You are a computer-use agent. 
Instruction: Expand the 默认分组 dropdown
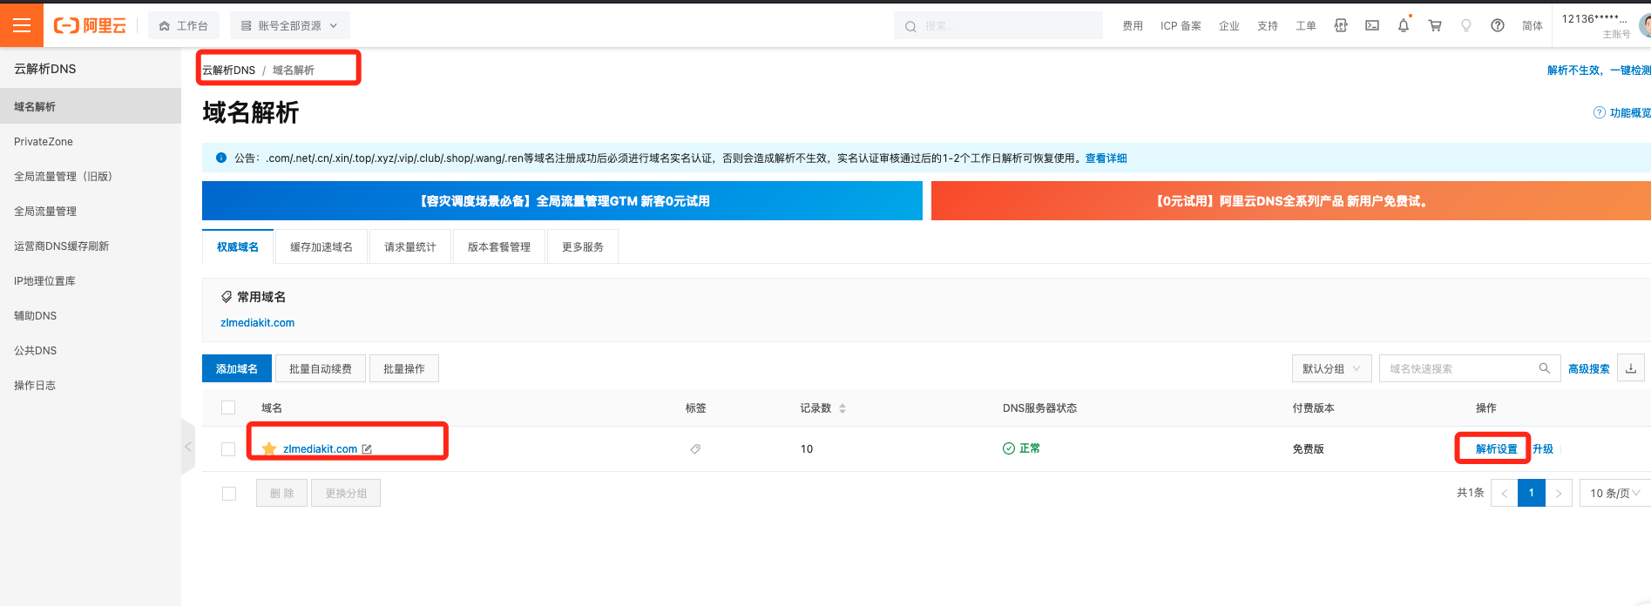tap(1332, 368)
